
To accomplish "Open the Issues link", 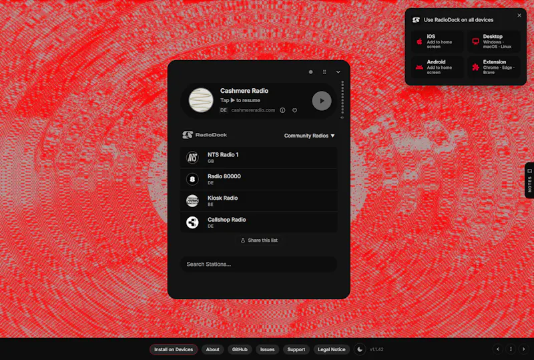I will [x=268, y=349].
